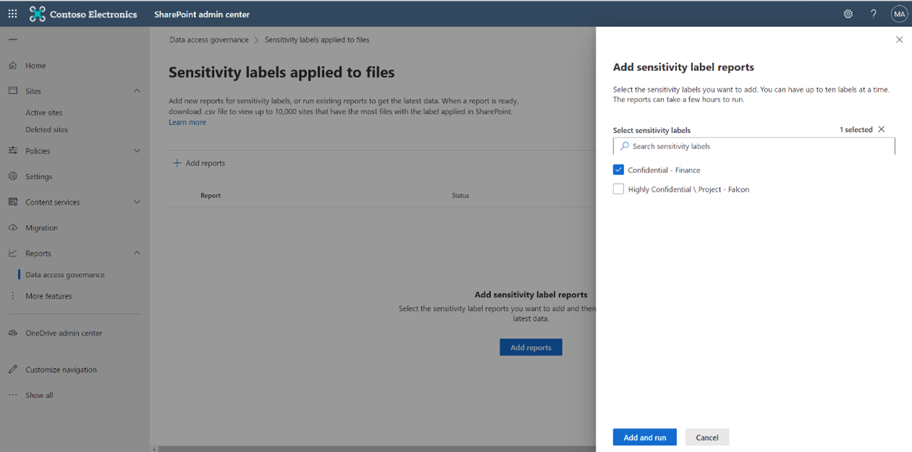Viewport: 912px width, 452px height.
Task: Uncheck the Confidential - Finance label
Action: (x=618, y=169)
